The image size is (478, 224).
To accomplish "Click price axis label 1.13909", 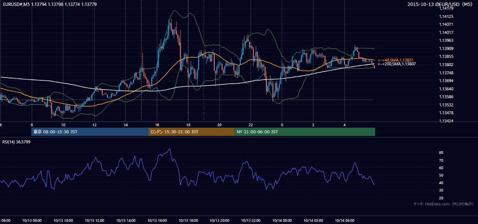I will pyautogui.click(x=446, y=49).
